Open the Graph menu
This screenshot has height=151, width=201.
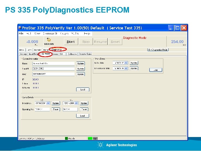click(64, 34)
